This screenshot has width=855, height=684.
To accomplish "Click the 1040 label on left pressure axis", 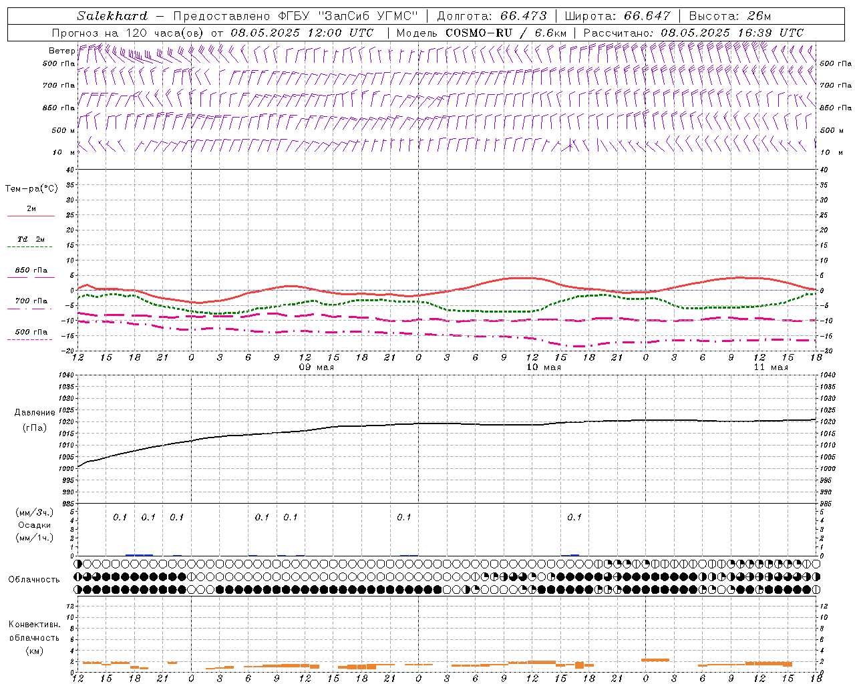I will (66, 375).
